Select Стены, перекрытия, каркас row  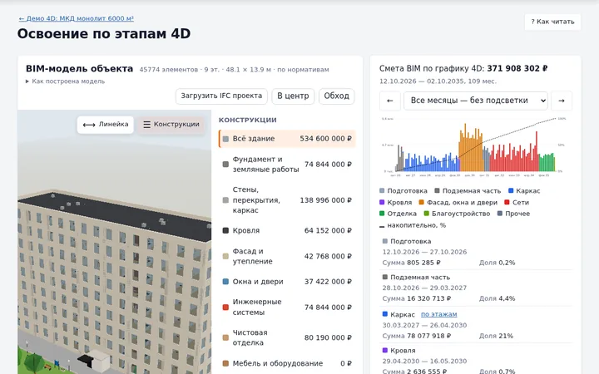coord(287,200)
